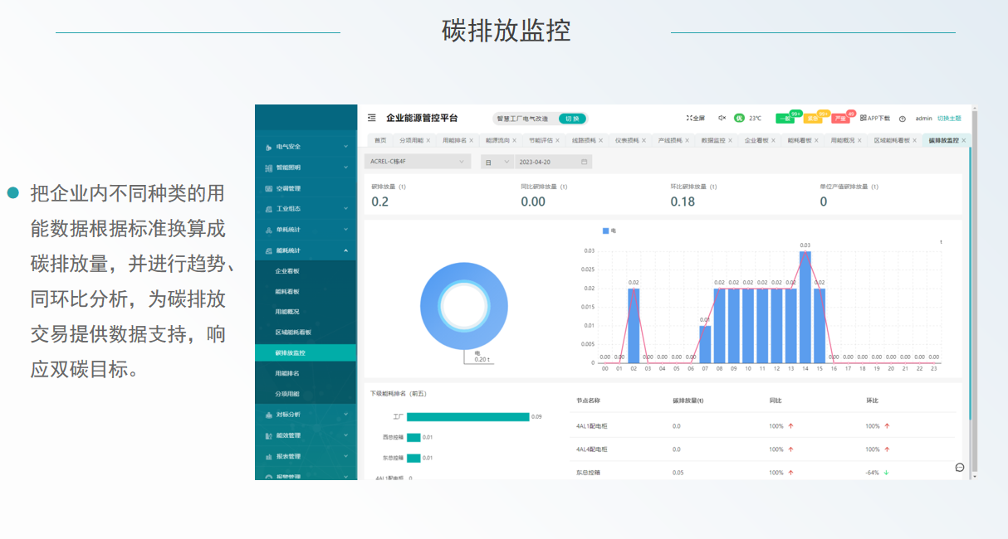This screenshot has height=539, width=1008.
Task: Close the 线路损耗 tab
Action: click(x=601, y=141)
